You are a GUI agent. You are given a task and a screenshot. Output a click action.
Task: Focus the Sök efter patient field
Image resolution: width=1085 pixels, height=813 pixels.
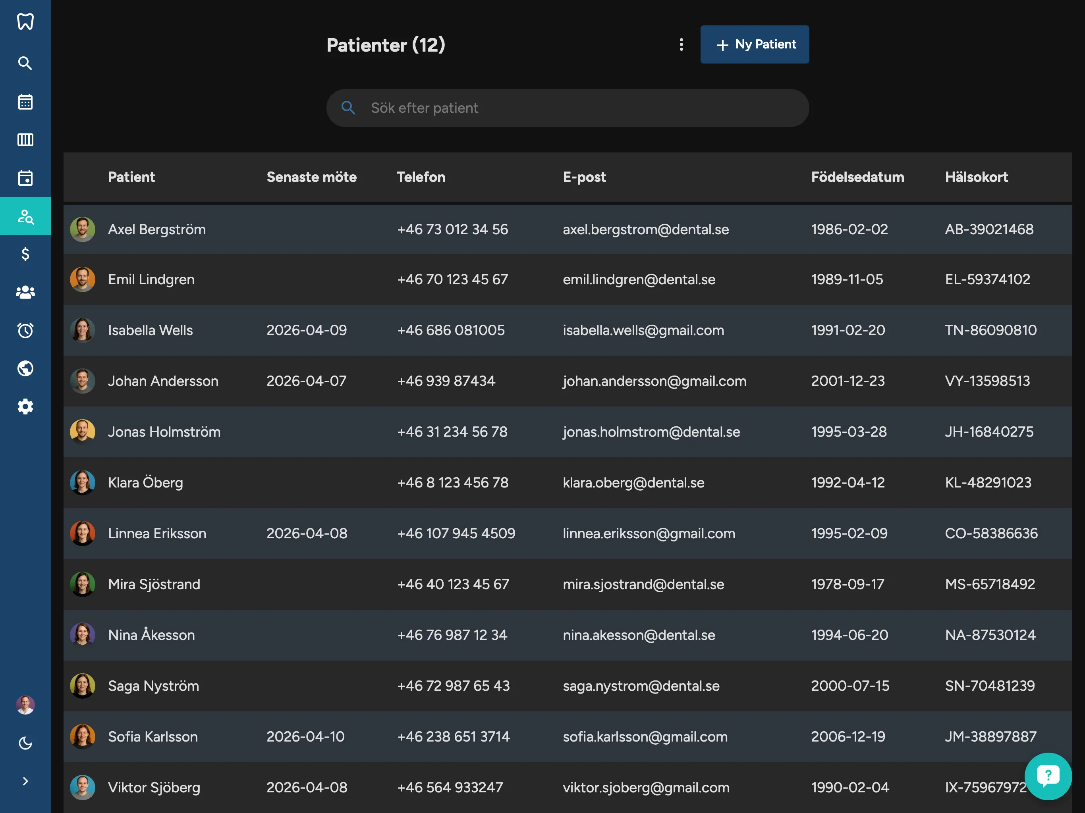[579, 108]
